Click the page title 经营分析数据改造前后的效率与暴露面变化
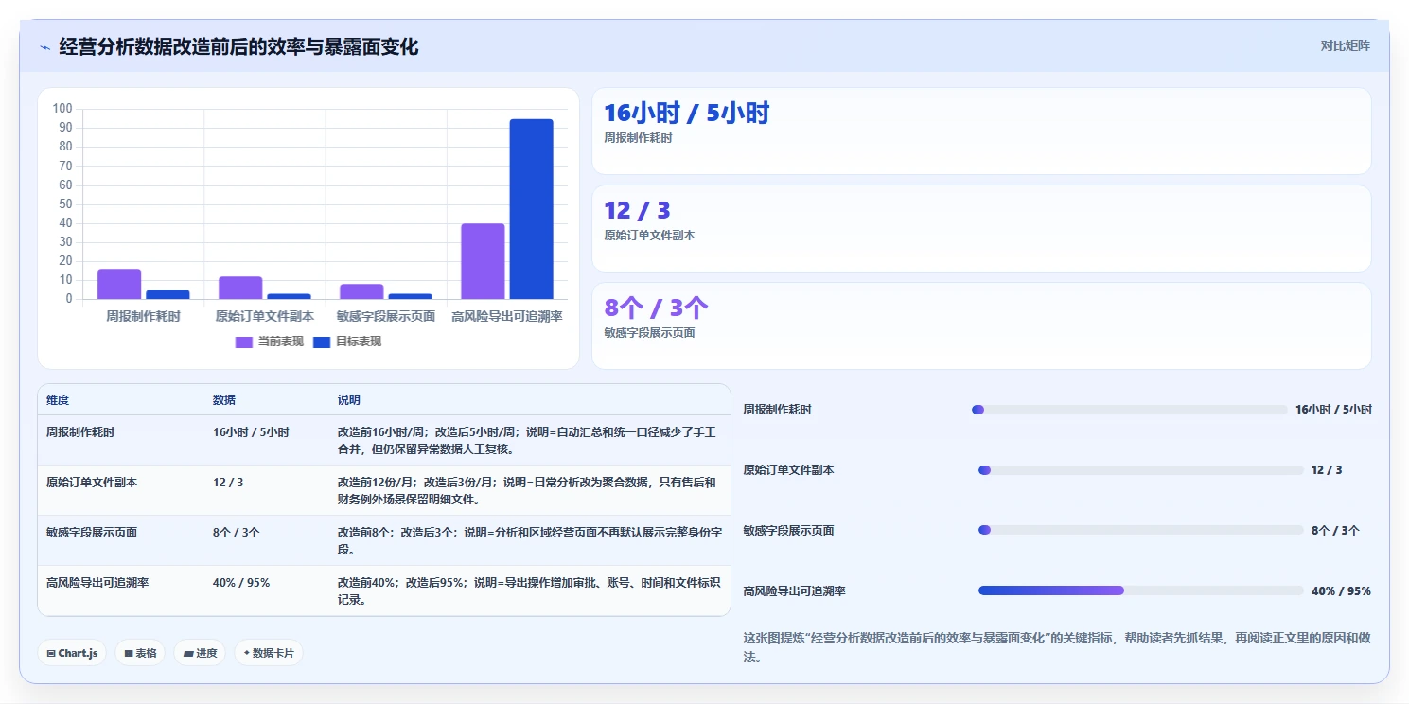Screen dimensions: 1409x704 (238, 46)
